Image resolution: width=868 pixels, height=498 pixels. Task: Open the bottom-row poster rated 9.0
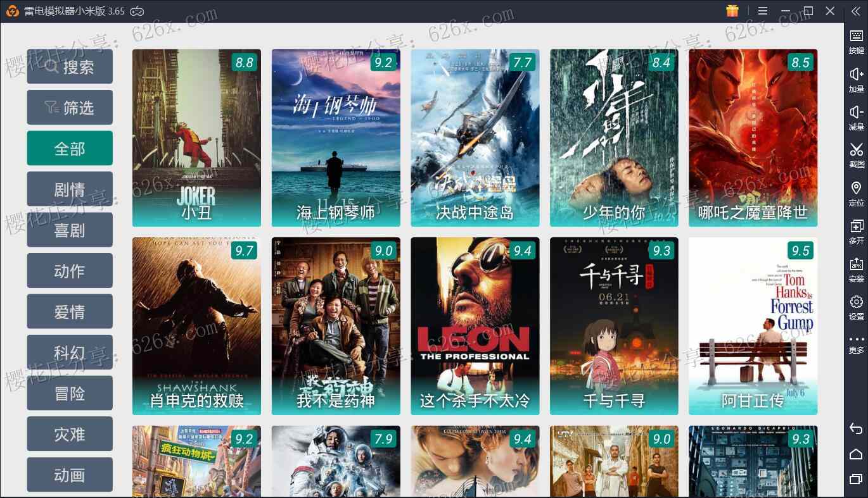[614, 461]
